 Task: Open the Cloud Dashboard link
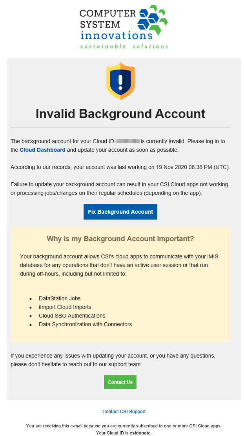click(x=42, y=150)
